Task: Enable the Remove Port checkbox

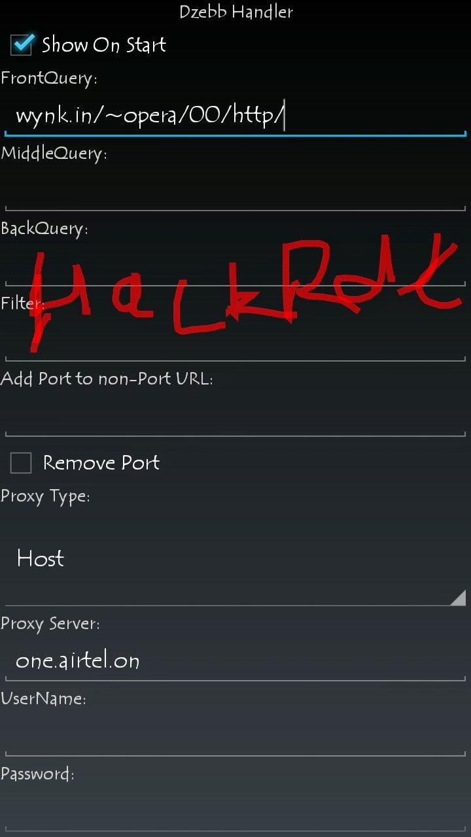Action: click(21, 463)
